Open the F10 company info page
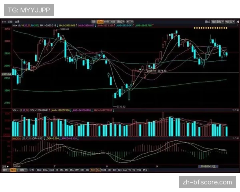240x192 pixels. click(x=3, y=22)
